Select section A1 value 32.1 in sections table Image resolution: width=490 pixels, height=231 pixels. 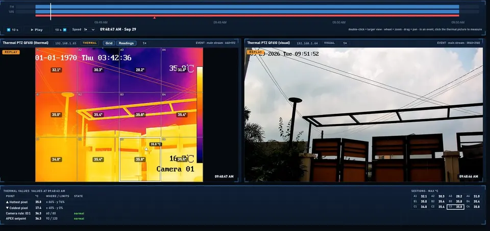[x=420, y=196]
